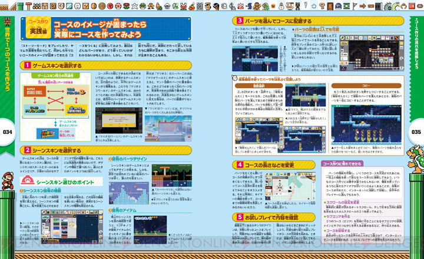Select the gold key icon

pyautogui.click(x=322, y=6)
